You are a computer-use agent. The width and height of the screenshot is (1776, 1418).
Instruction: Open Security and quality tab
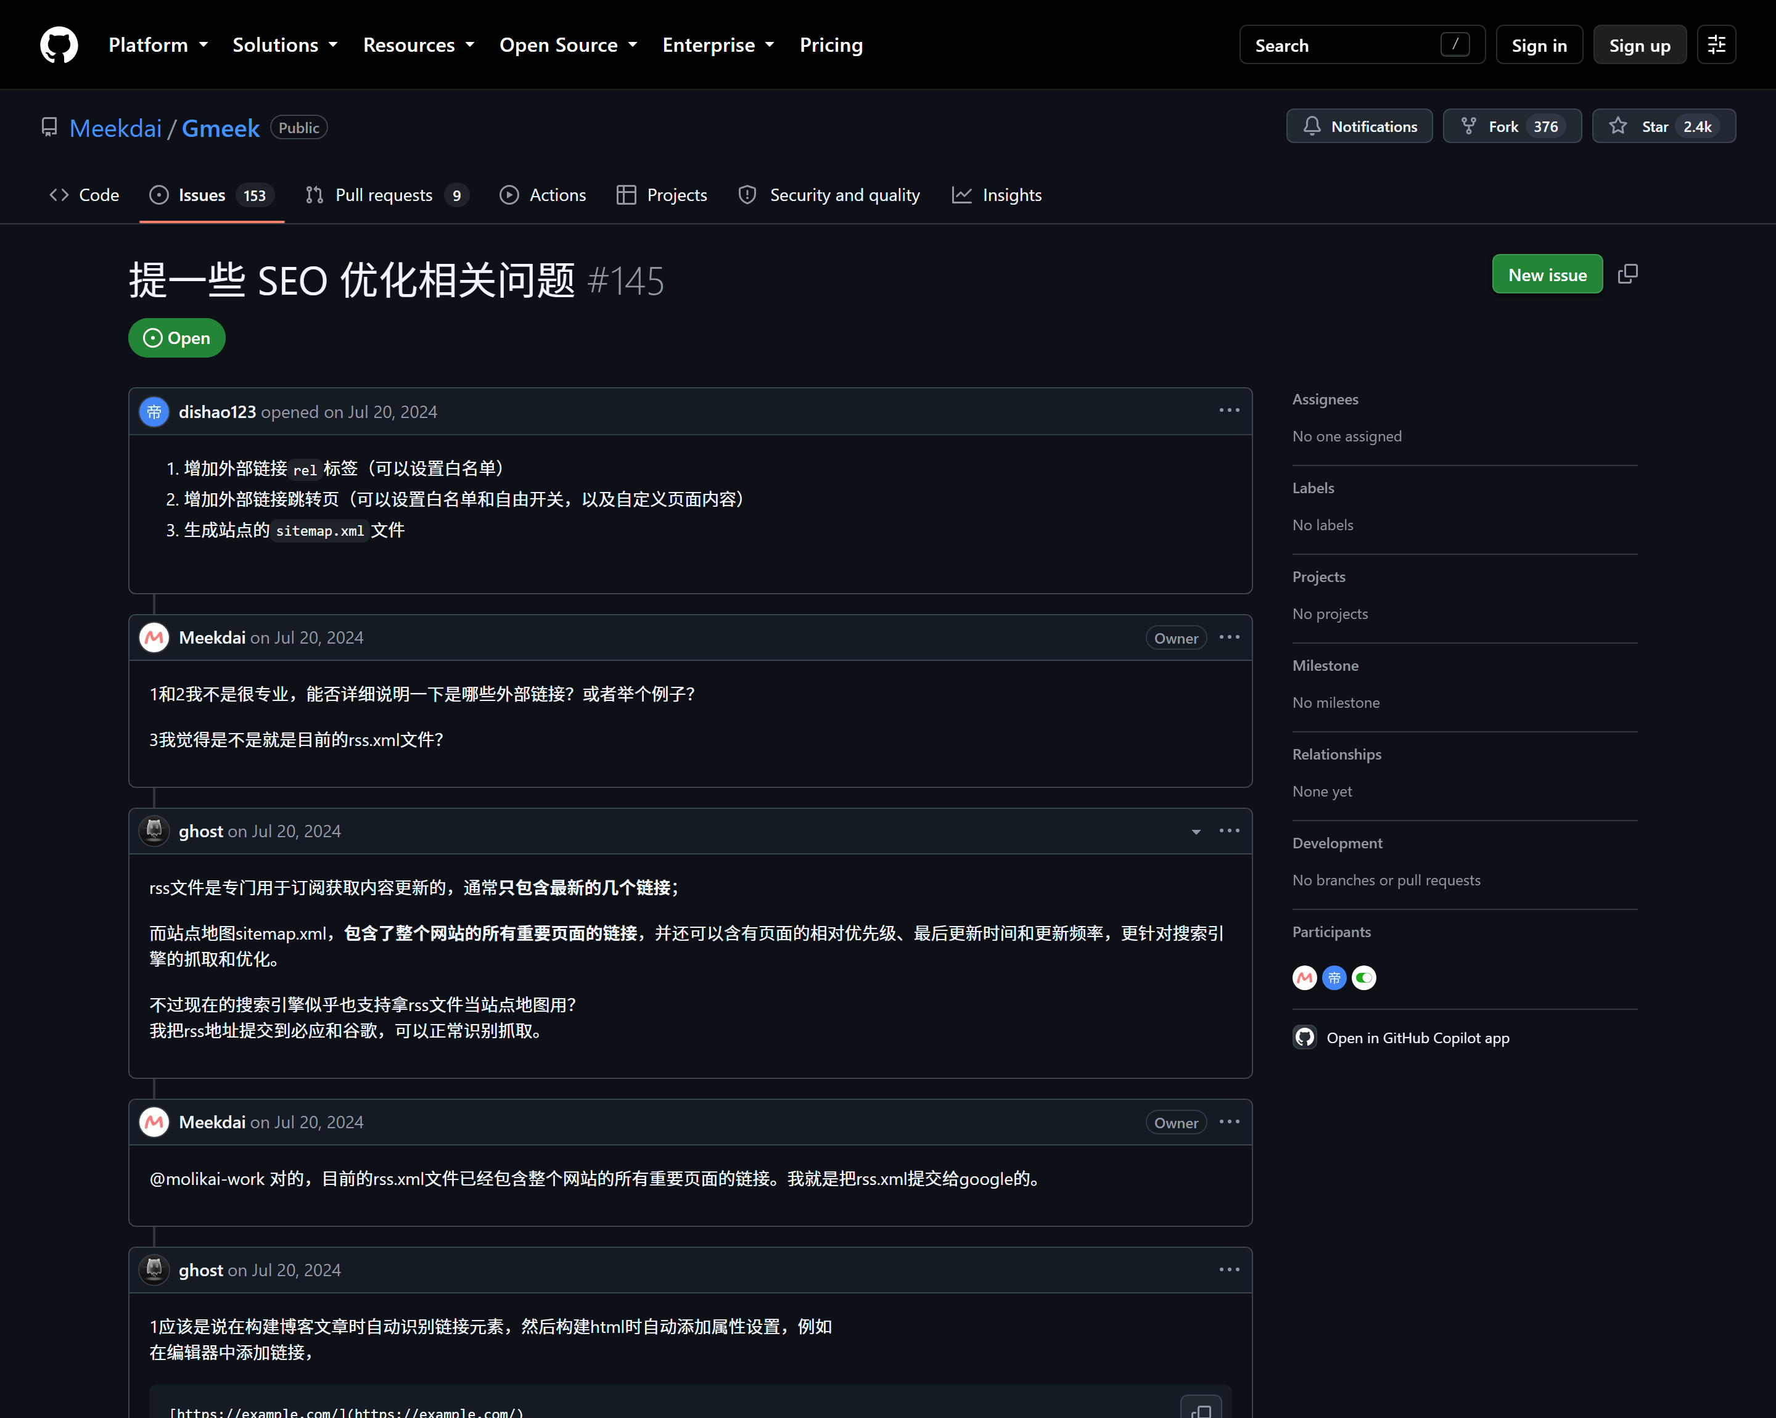click(x=829, y=195)
